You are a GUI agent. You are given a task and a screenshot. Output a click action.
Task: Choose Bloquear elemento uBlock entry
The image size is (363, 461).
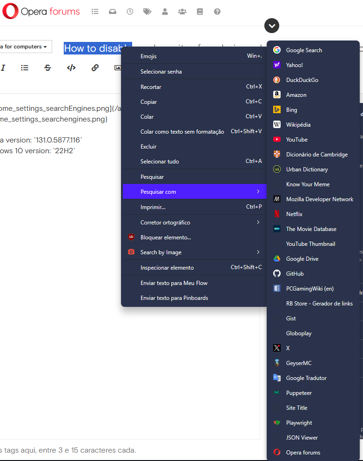click(194, 237)
